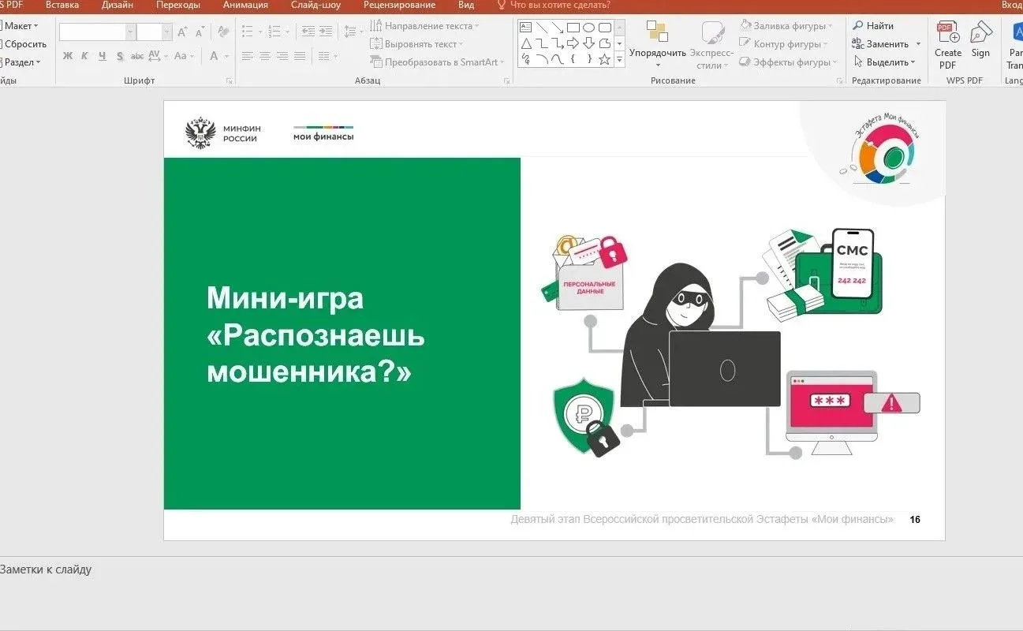Align text left
Image resolution: width=1023 pixels, height=631 pixels.
click(x=247, y=56)
